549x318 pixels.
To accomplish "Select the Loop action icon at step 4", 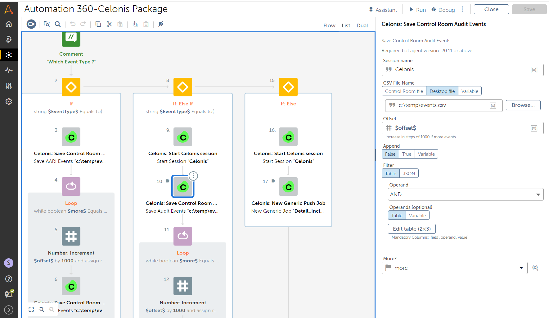I will pyautogui.click(x=71, y=187).
